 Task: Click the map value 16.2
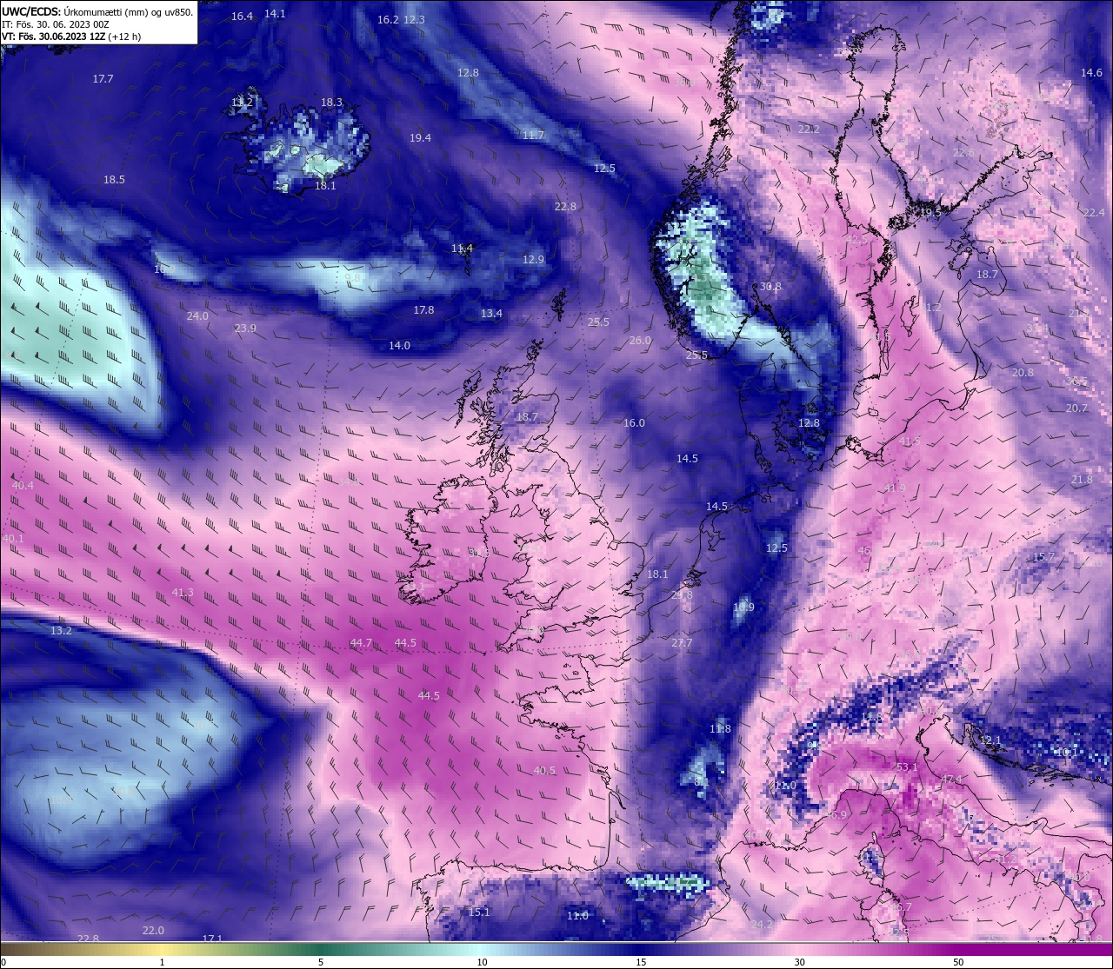coord(388,19)
